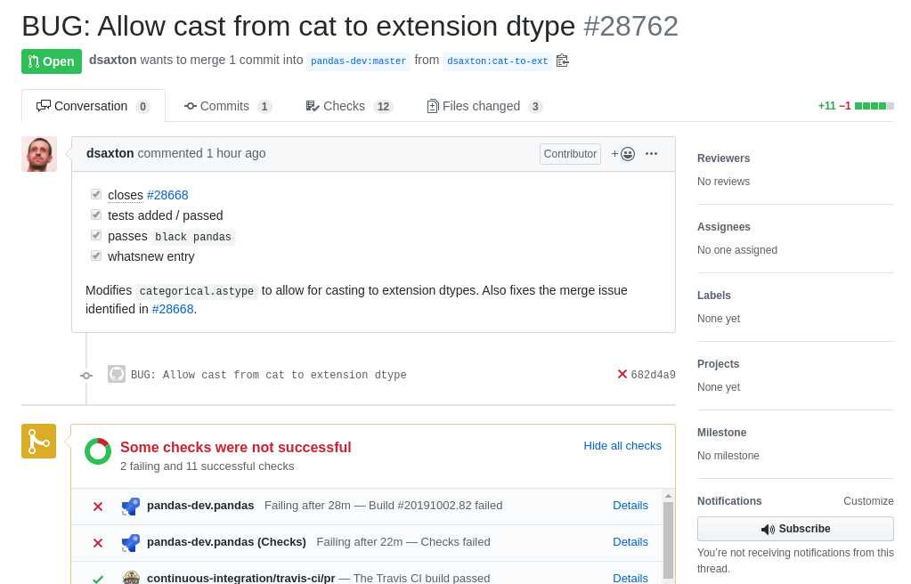
Task: Click the green checkmark for the Travis check
Action: click(x=97, y=578)
